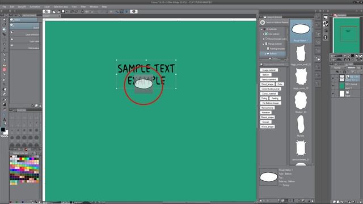Open the Help menu
Screen dimensions: 363x204
point(104,7)
